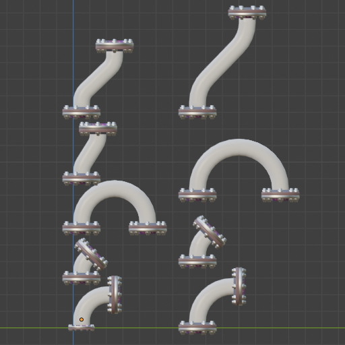Select the topmost S-bend pipe in left column

point(98,79)
